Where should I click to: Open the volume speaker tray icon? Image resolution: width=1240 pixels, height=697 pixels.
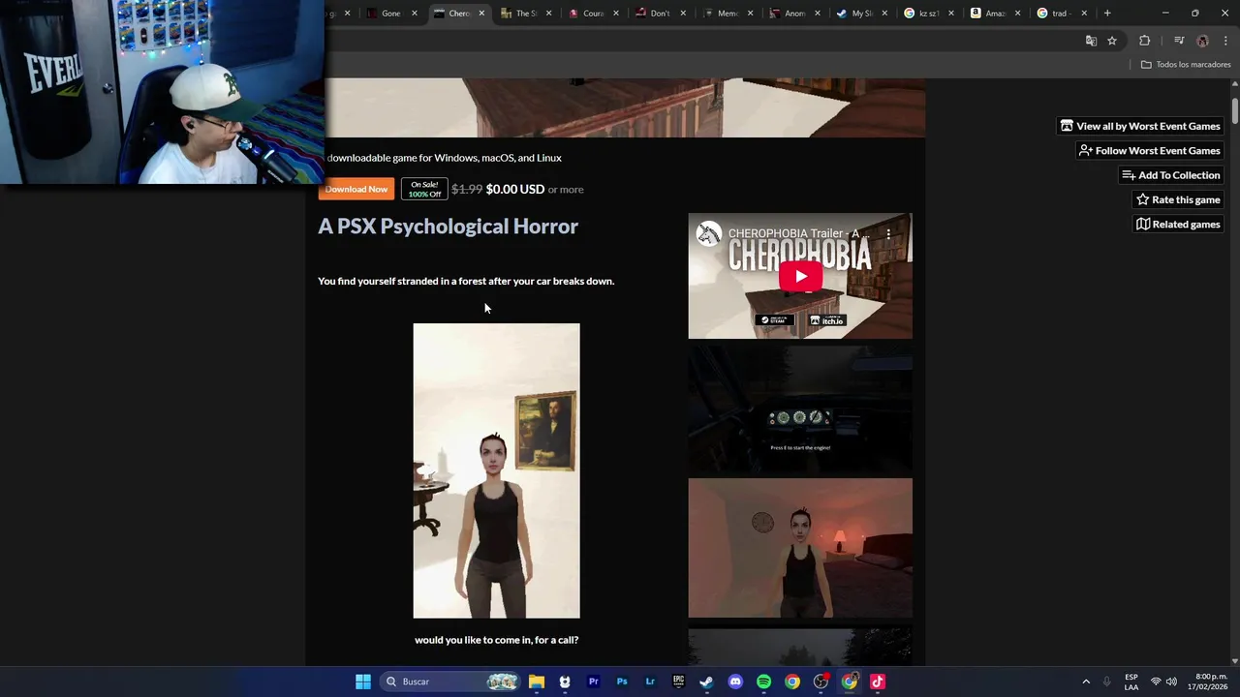tap(1171, 682)
